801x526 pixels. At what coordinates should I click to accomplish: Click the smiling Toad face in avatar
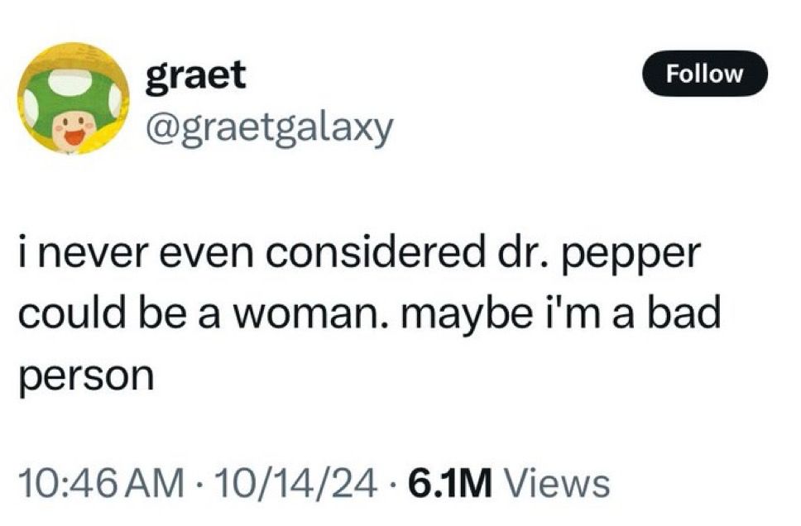pyautogui.click(x=73, y=130)
